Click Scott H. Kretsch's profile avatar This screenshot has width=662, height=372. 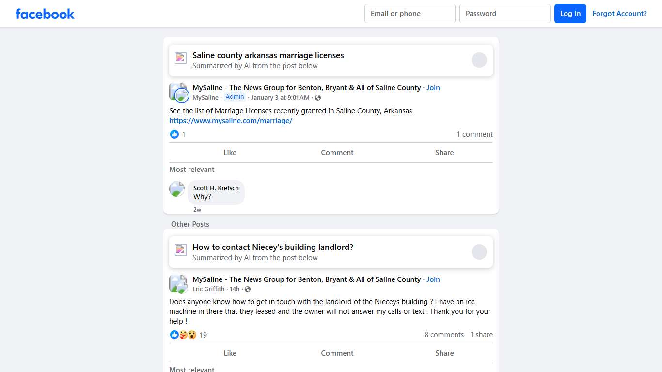[177, 189]
